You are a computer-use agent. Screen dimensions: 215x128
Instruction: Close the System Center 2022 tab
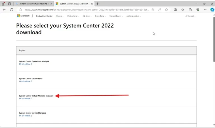tap(92, 4)
